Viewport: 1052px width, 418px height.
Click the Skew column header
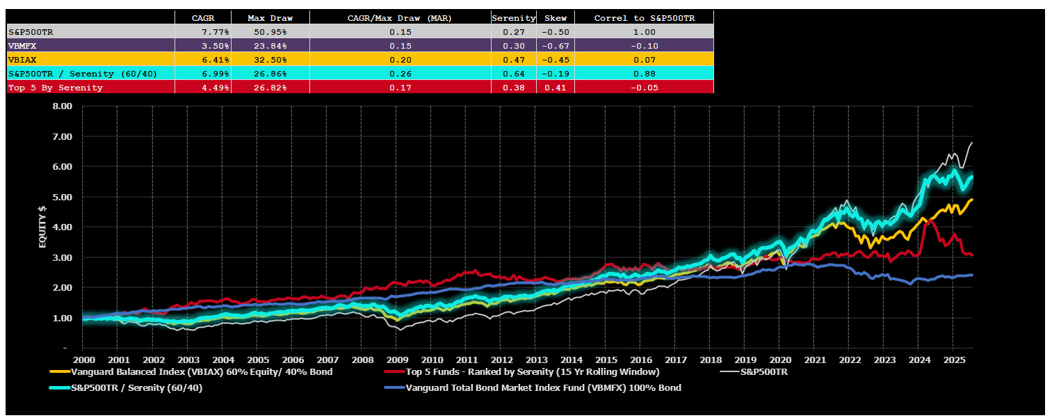556,18
